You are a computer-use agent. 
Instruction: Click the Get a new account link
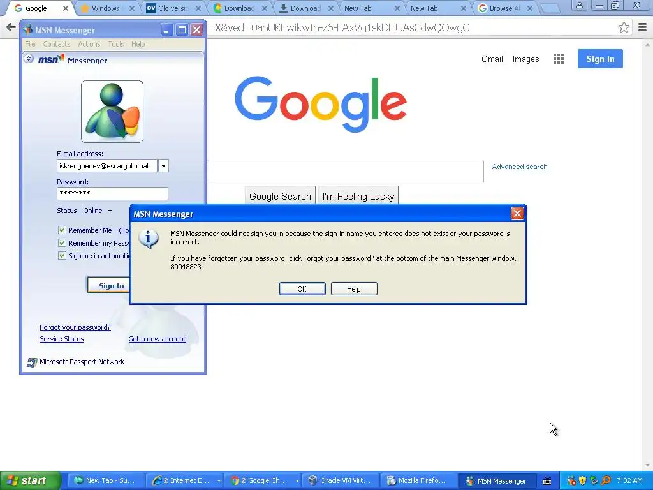[x=157, y=339]
